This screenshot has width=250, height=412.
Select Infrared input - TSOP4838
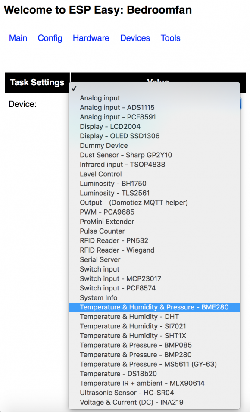(154, 165)
